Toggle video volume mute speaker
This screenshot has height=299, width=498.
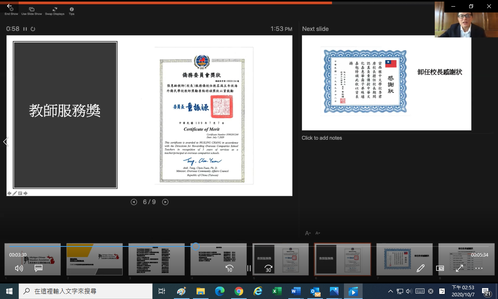pyautogui.click(x=19, y=268)
